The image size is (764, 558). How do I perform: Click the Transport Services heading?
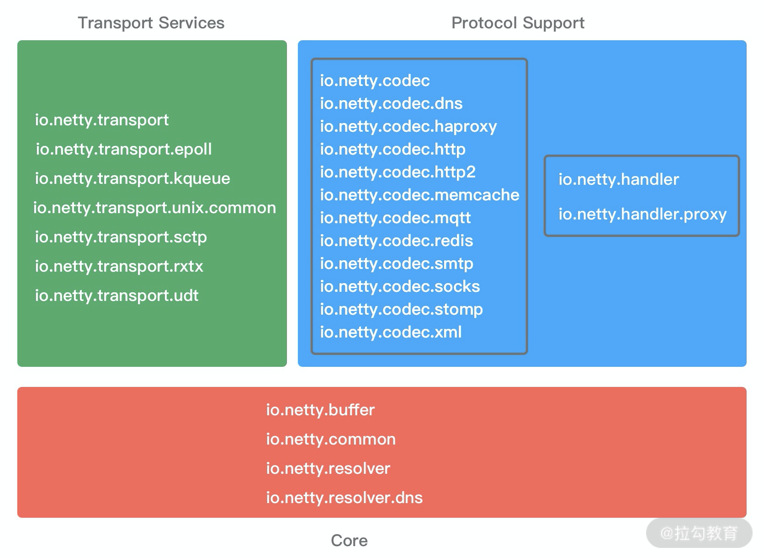tap(151, 23)
